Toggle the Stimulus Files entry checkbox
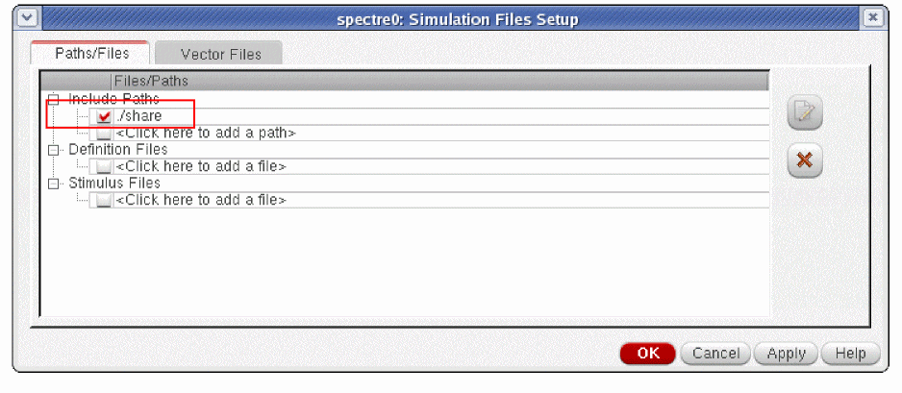Image resolution: width=902 pixels, height=393 pixels. tap(104, 201)
